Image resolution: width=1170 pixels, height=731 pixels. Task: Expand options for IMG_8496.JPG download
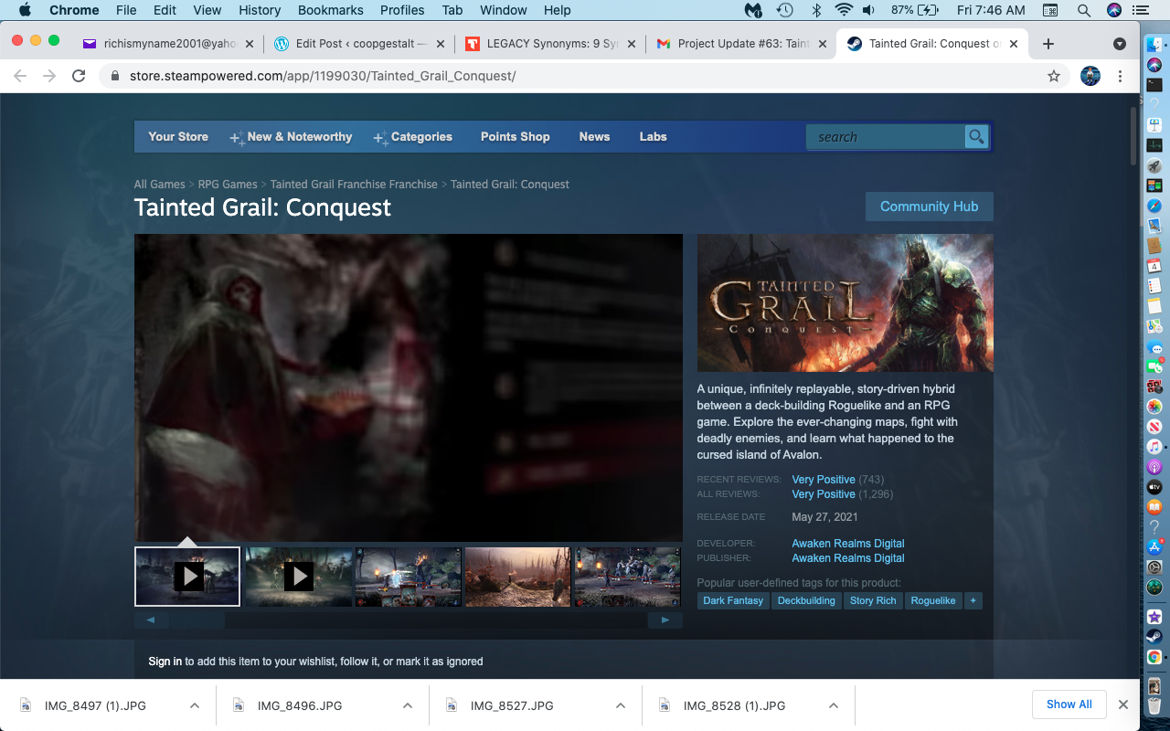click(x=408, y=705)
